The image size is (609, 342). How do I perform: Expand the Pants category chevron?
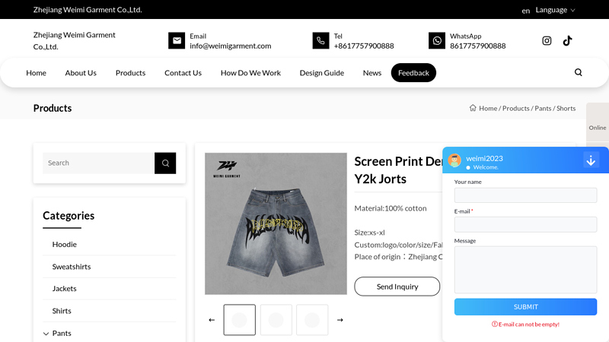click(x=46, y=334)
